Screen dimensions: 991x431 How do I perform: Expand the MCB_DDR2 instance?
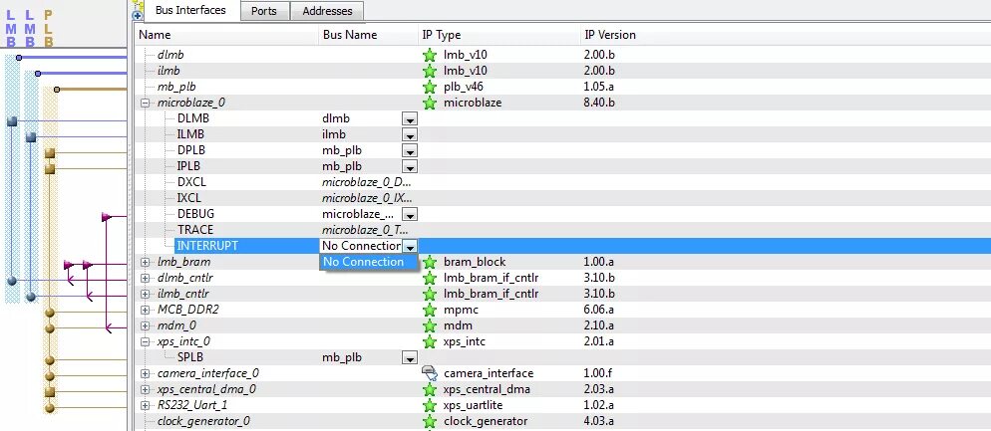(x=145, y=310)
